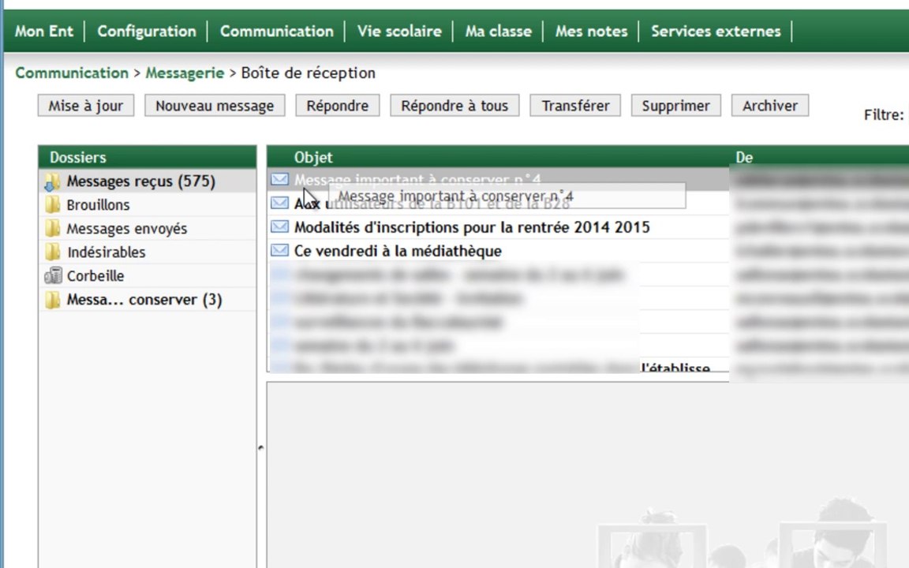Open the Ma classe menu
The image size is (909, 568).
click(498, 32)
